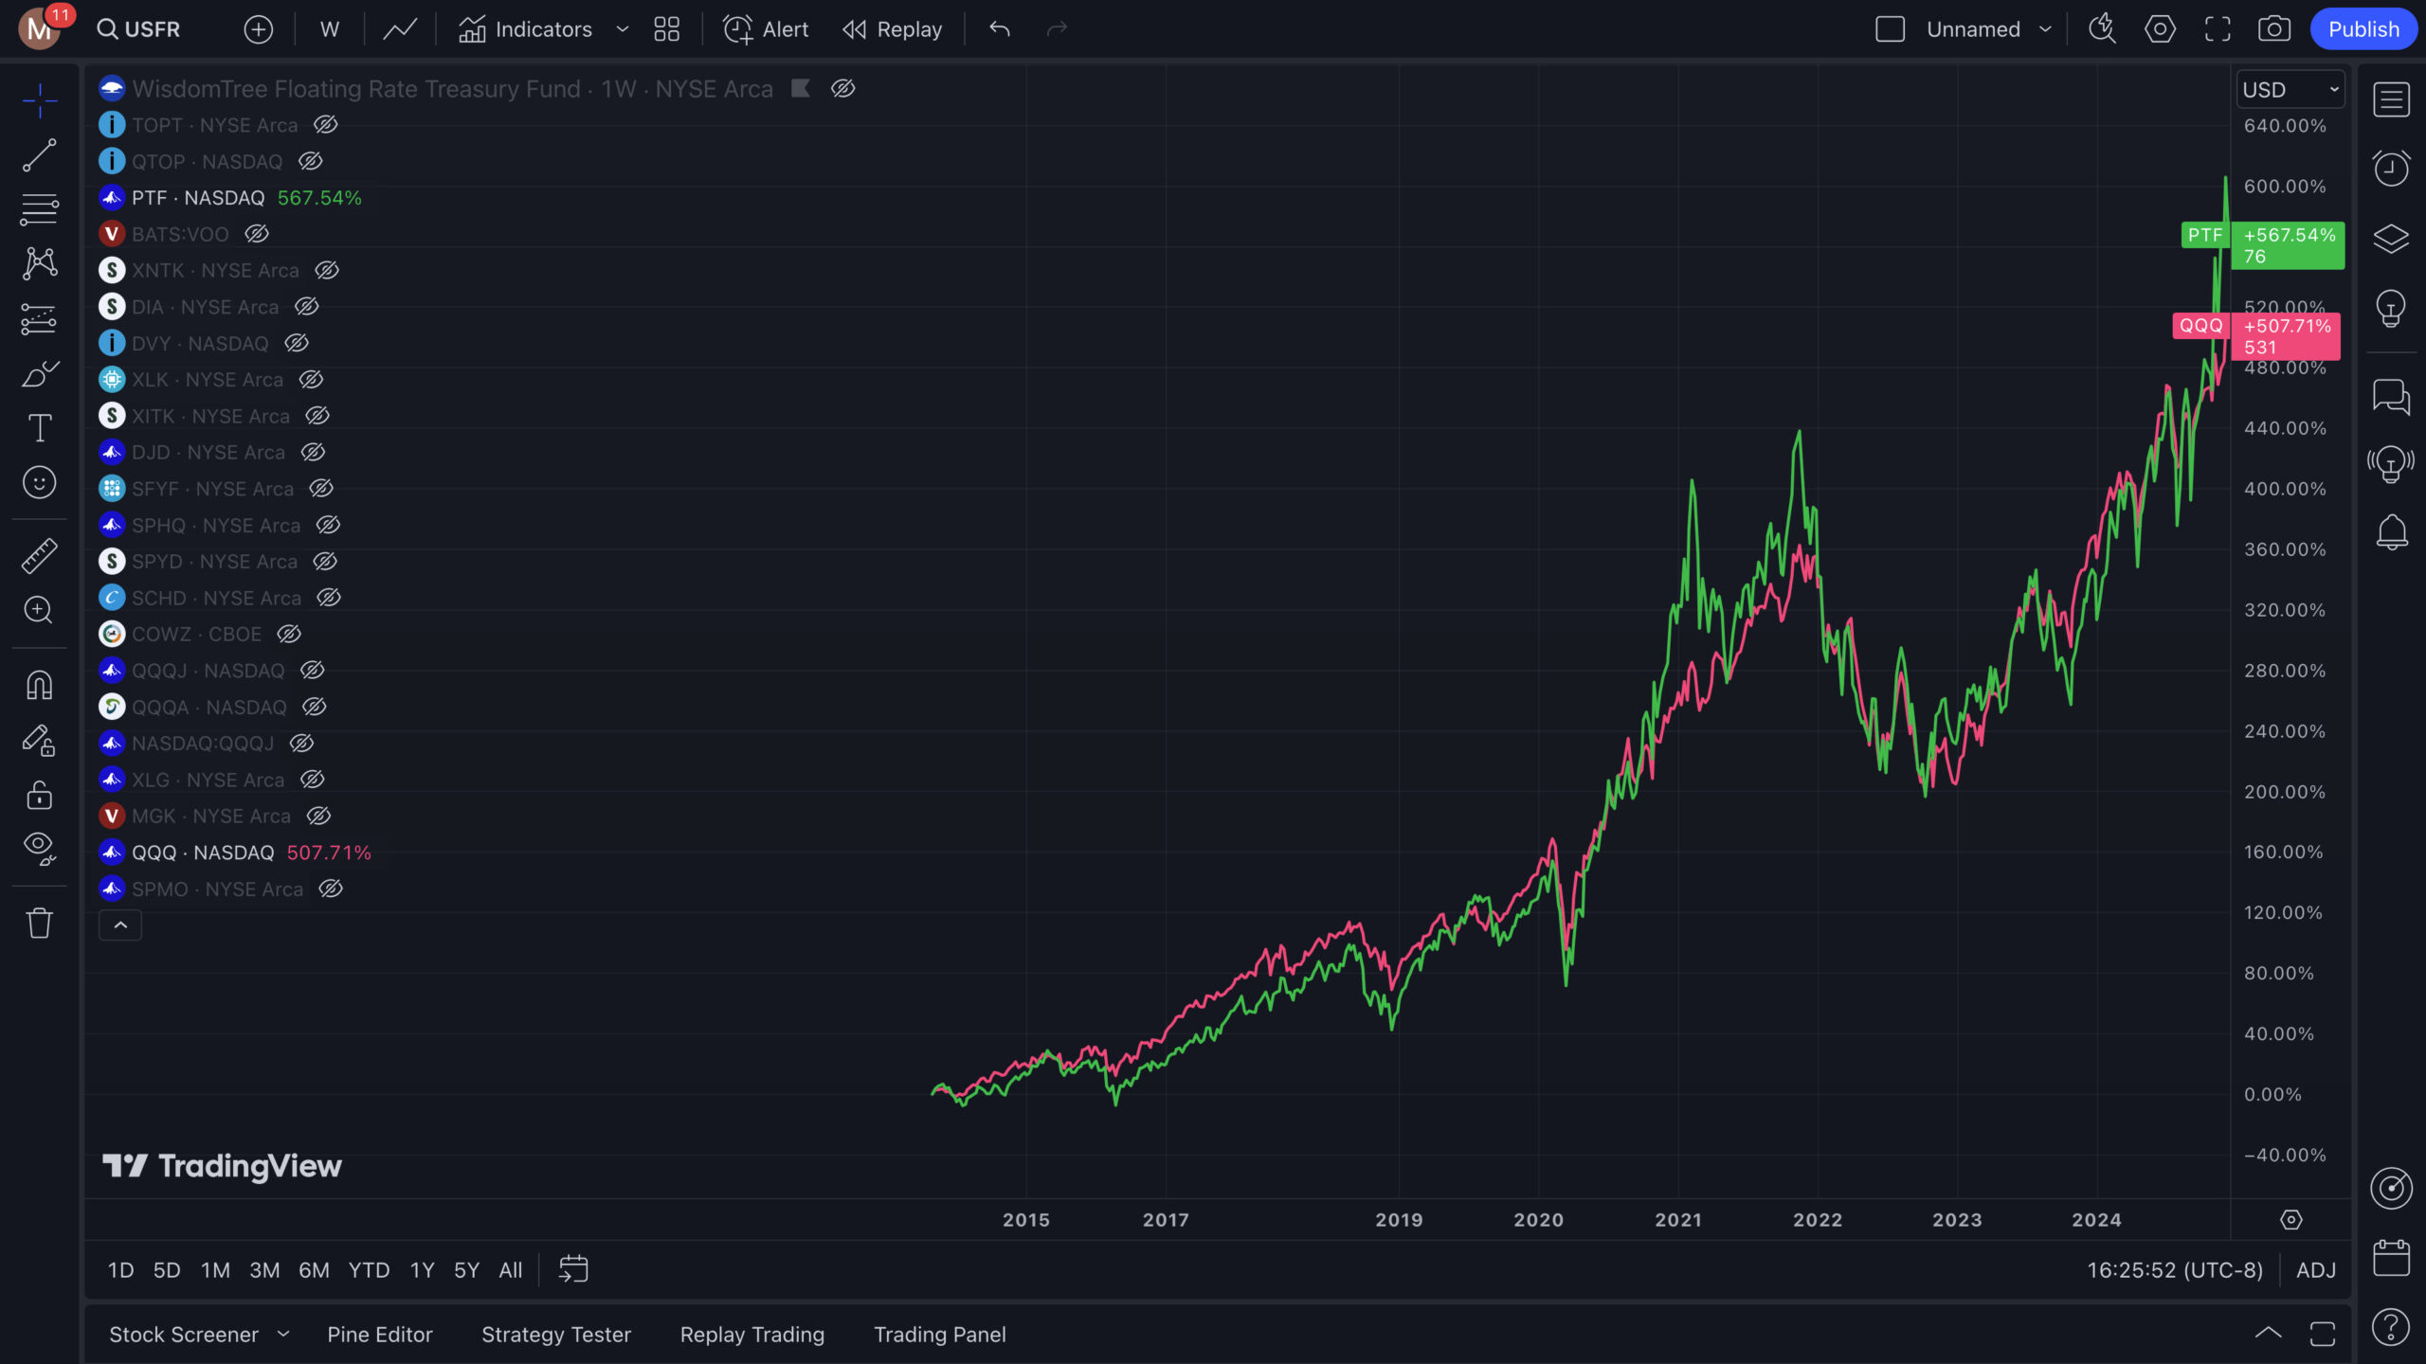Take a chart snapshot with camera icon
Screen dimensions: 2426x1364
(2274, 29)
